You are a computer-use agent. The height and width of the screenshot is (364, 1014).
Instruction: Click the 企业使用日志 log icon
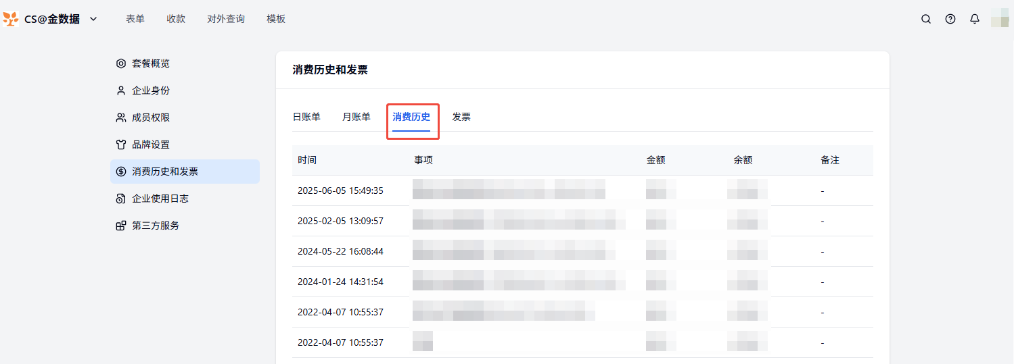[121, 199]
